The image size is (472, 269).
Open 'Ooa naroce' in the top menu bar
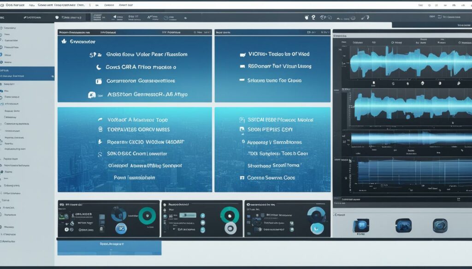(x=15, y=5)
